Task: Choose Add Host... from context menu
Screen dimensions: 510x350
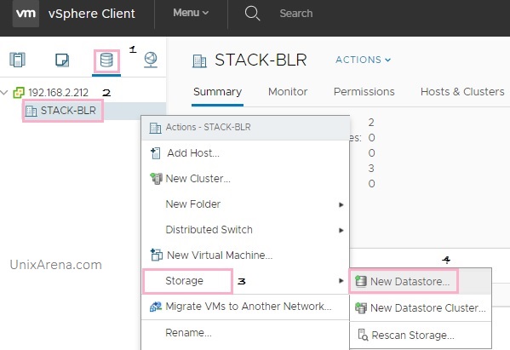Action: point(245,153)
